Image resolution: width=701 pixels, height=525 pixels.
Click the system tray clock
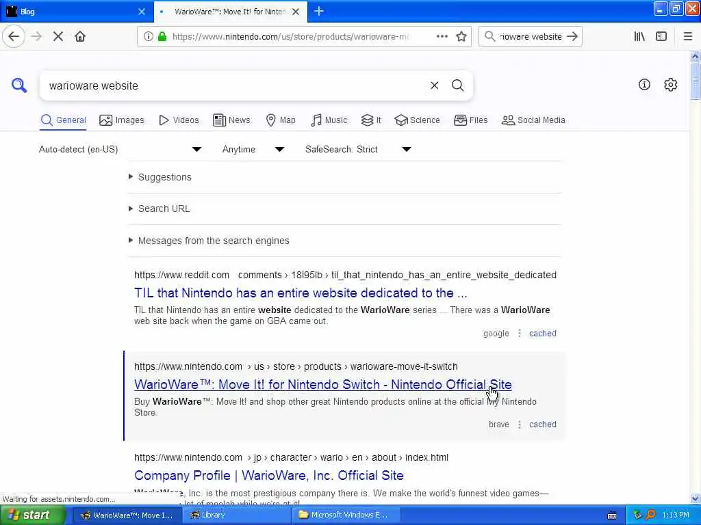pyautogui.click(x=675, y=515)
